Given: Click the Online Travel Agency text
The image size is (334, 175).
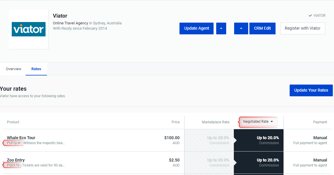Looking at the screenshot, I should pyautogui.click(x=71, y=23).
